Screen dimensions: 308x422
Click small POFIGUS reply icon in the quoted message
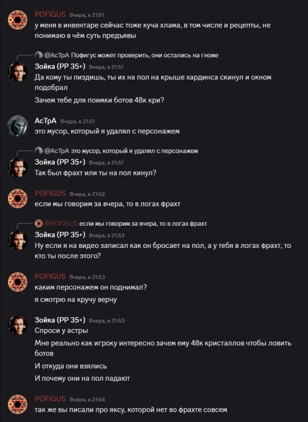39,223
